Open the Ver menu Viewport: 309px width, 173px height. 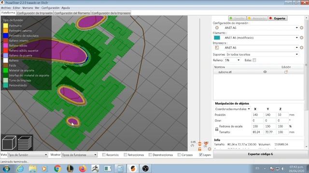pos(37,8)
